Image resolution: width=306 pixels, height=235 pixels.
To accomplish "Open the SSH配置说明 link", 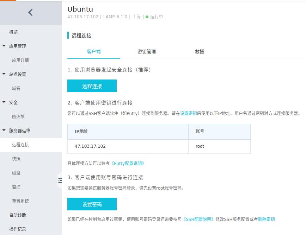I will click(x=199, y=219).
